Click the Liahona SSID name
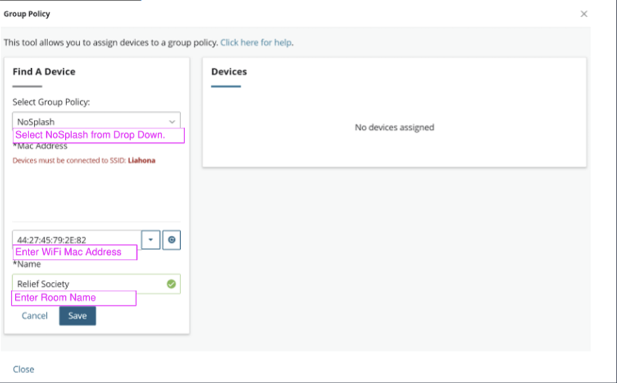This screenshot has width=617, height=383. point(142,161)
